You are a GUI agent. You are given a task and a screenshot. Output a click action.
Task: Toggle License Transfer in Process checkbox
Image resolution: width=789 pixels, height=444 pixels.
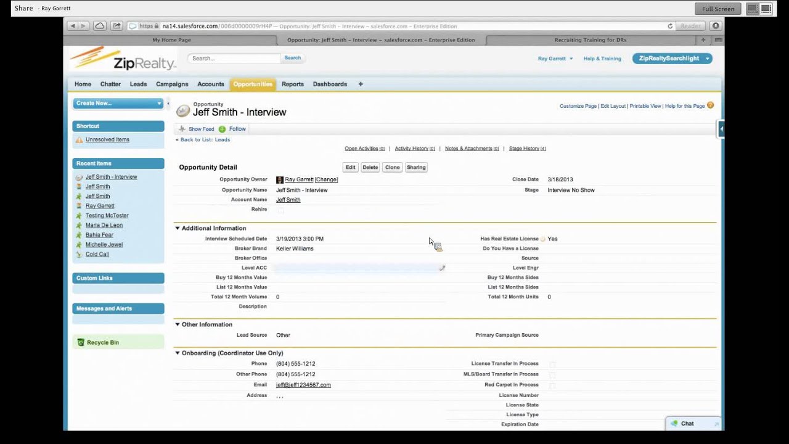tap(552, 364)
